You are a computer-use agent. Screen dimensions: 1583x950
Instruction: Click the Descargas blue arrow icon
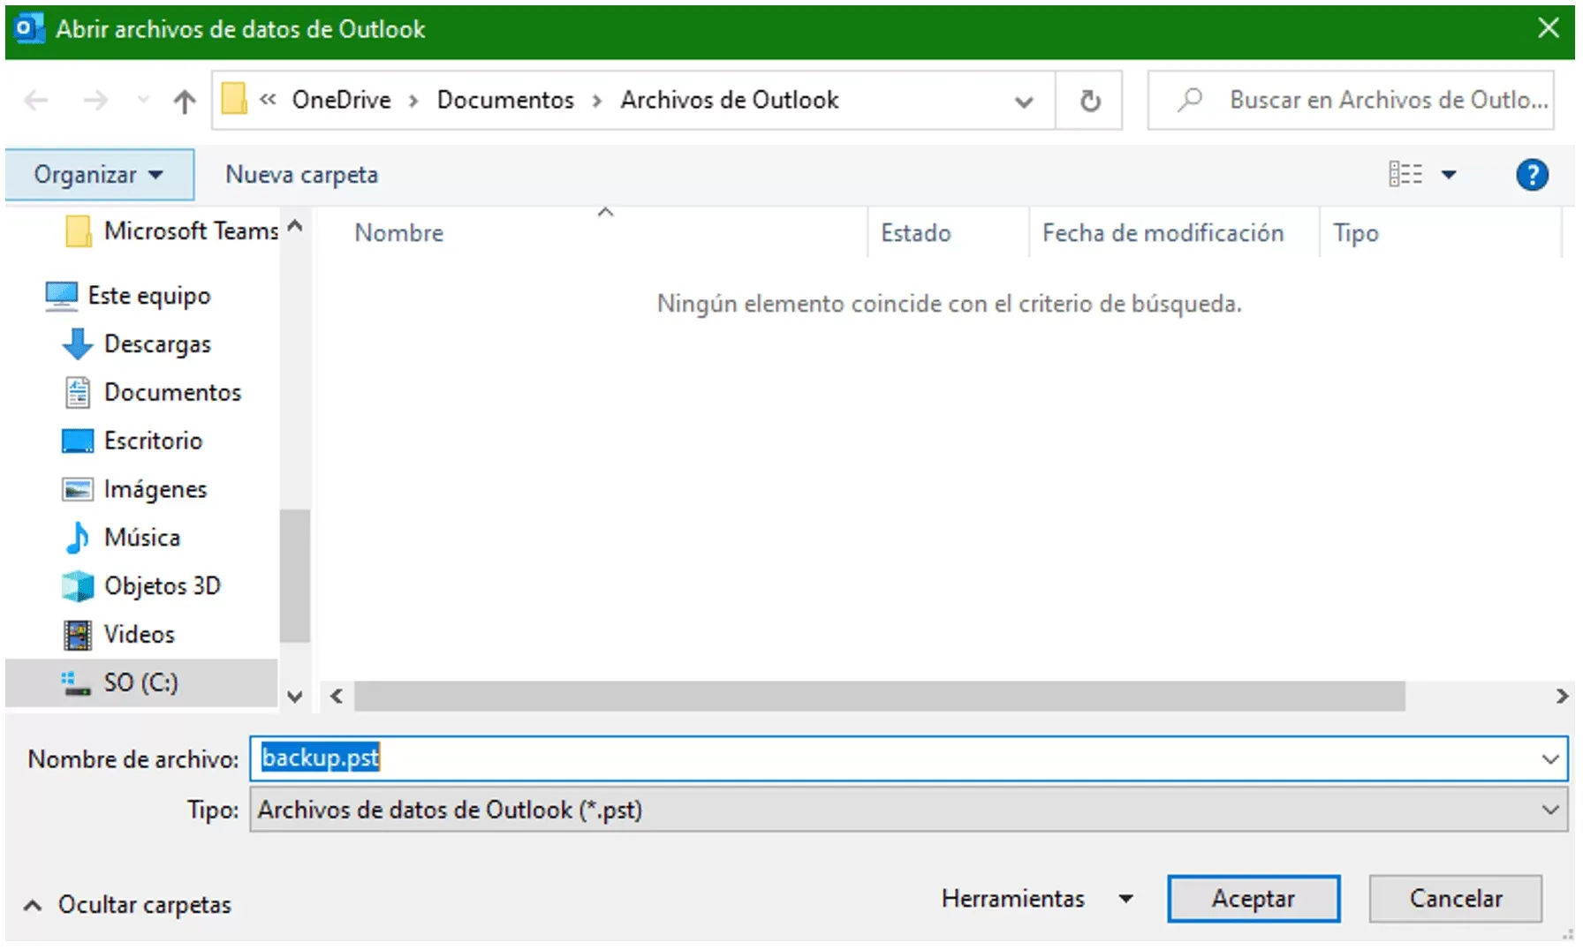point(78,343)
